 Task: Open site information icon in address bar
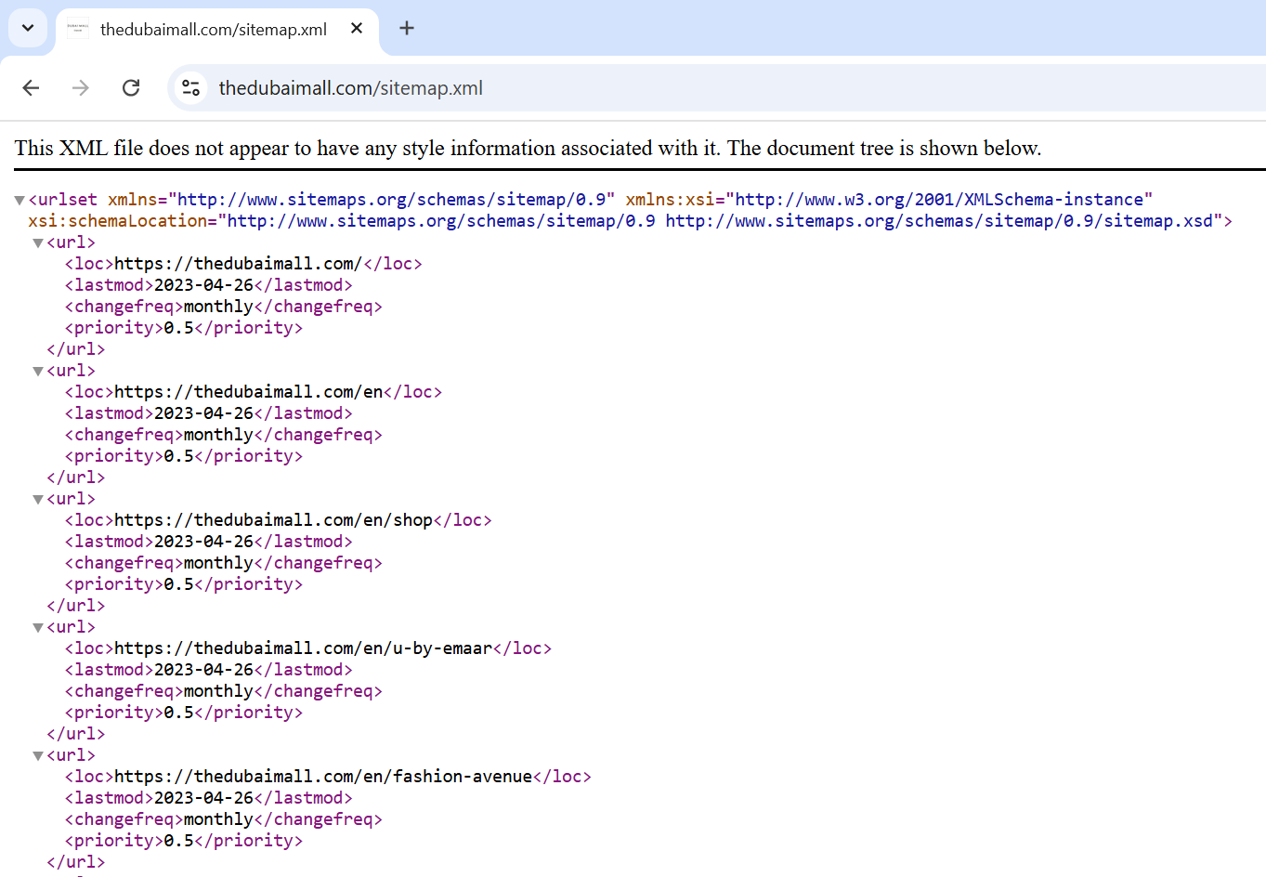(x=190, y=87)
